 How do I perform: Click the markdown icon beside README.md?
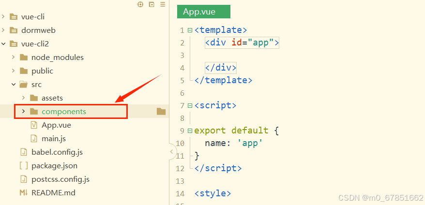(24, 193)
